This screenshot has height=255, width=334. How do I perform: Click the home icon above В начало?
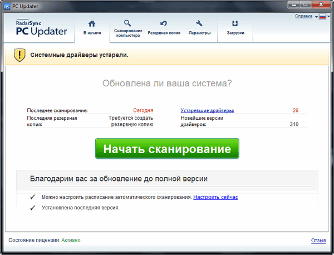pos(92,23)
